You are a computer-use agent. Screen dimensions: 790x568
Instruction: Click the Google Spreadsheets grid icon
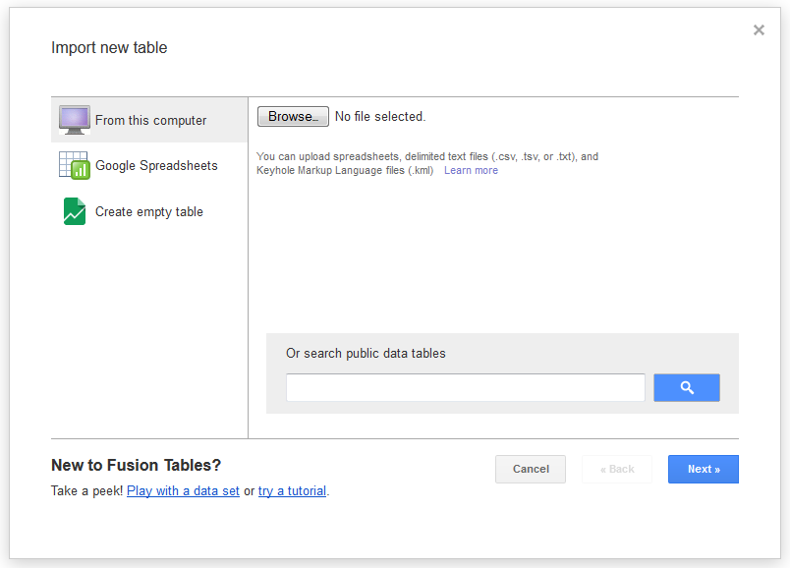coord(75,165)
